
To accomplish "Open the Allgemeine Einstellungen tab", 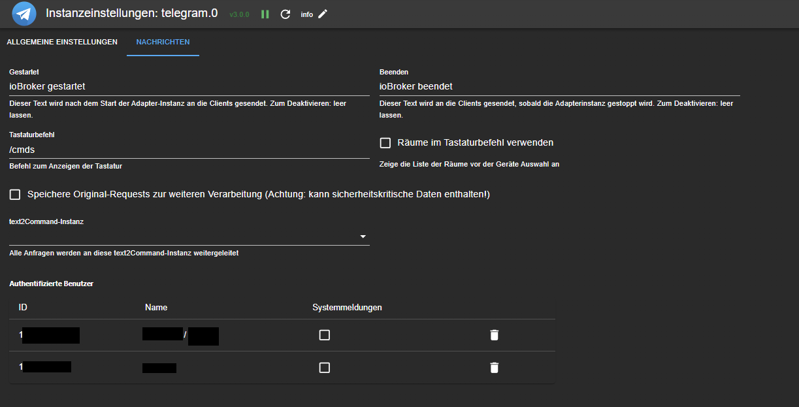I will 62,42.
